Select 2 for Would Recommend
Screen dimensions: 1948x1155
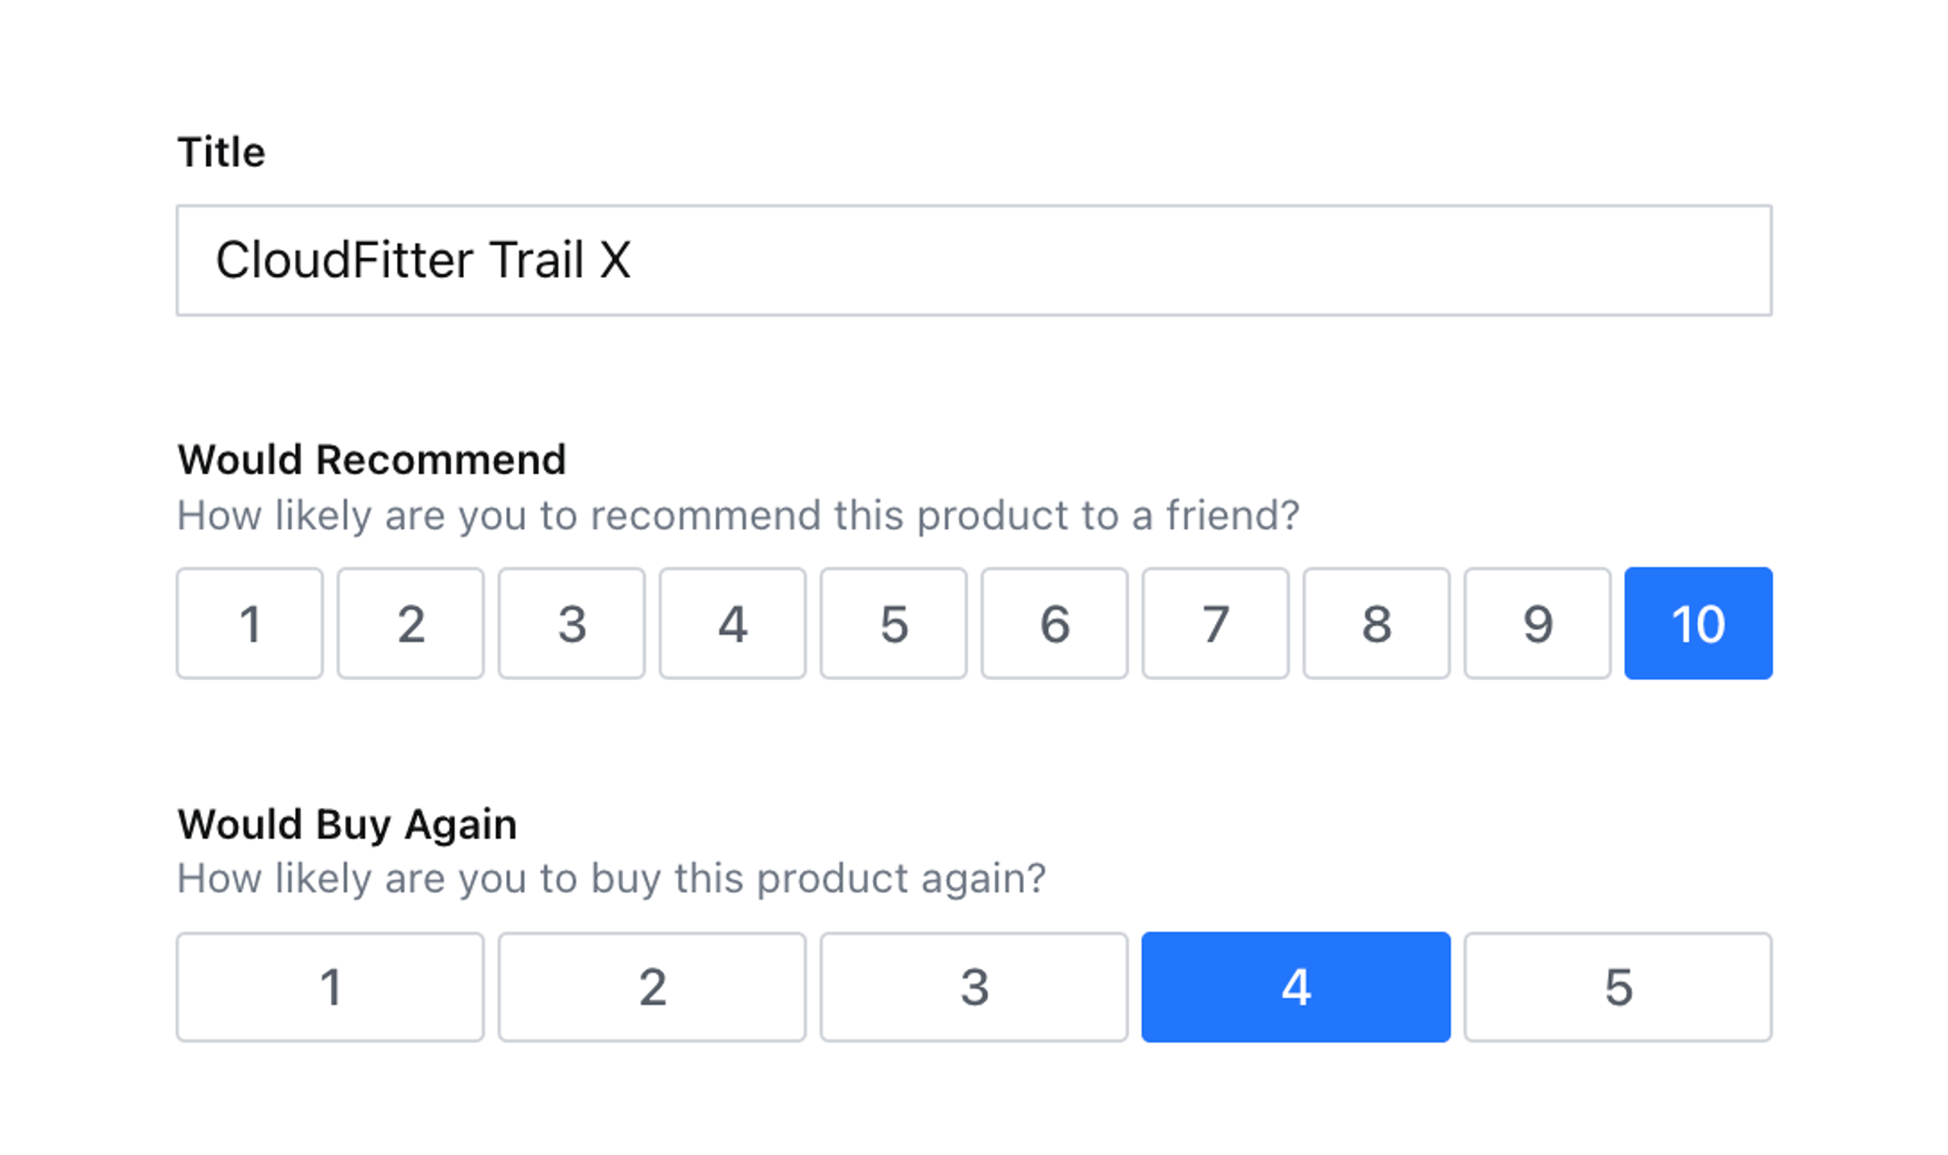tap(410, 624)
